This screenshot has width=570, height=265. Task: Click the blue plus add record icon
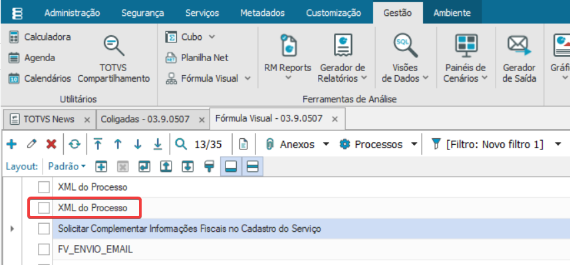(x=11, y=145)
